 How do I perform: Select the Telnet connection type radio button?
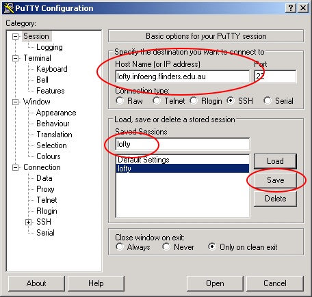point(157,100)
